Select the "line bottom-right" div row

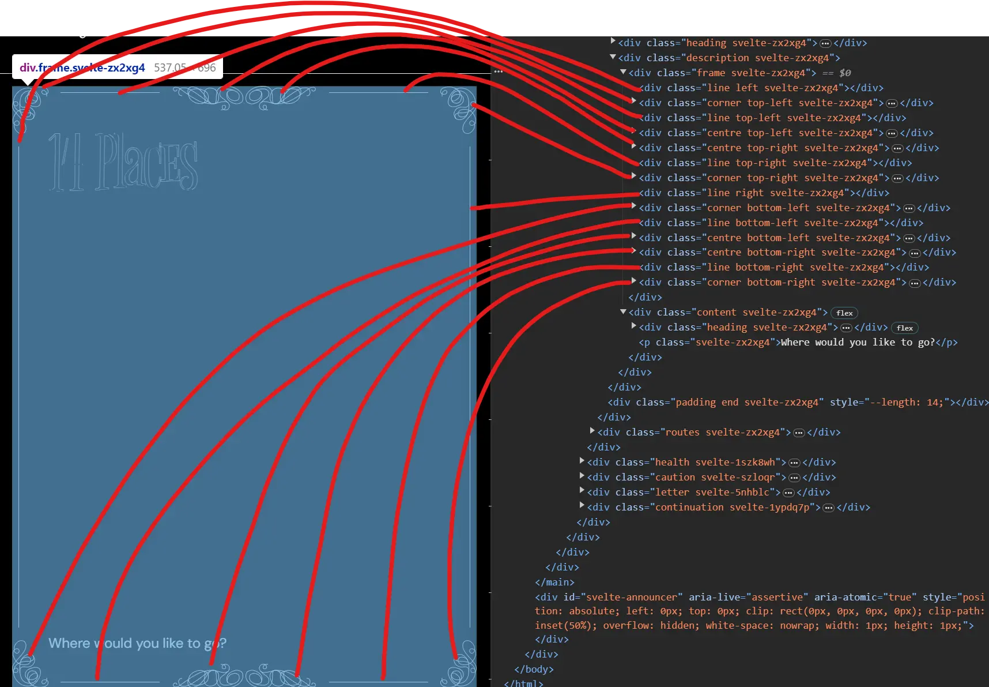(x=784, y=268)
